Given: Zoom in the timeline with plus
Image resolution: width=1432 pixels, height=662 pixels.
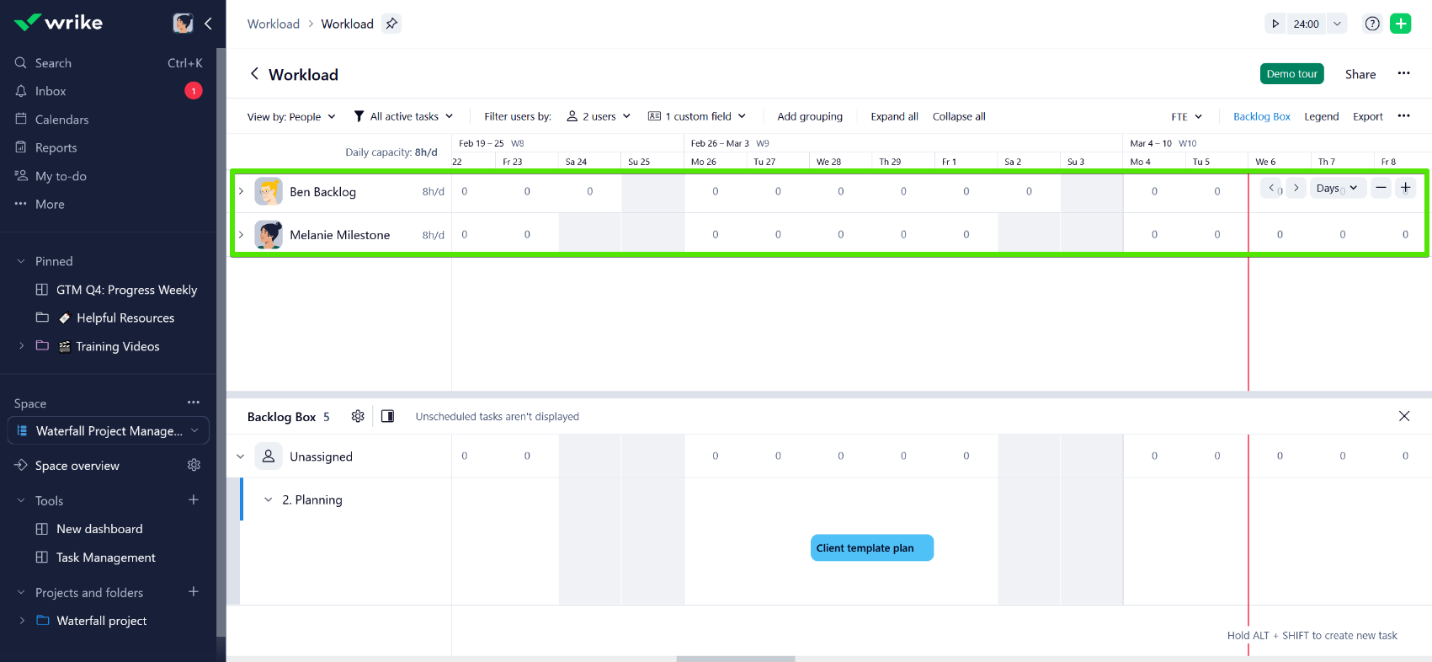Looking at the screenshot, I should 1406,188.
